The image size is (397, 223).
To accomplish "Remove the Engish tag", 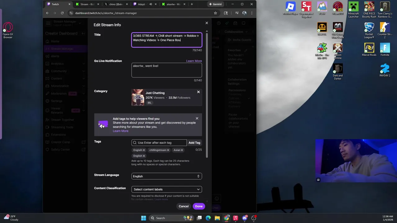I will pos(144,150).
